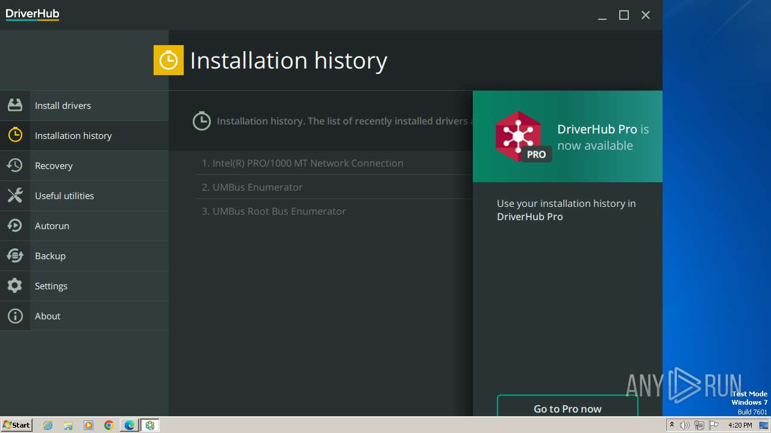Click DriverHub taskbar button
Viewport: 771px width, 433px height.
tap(150, 425)
